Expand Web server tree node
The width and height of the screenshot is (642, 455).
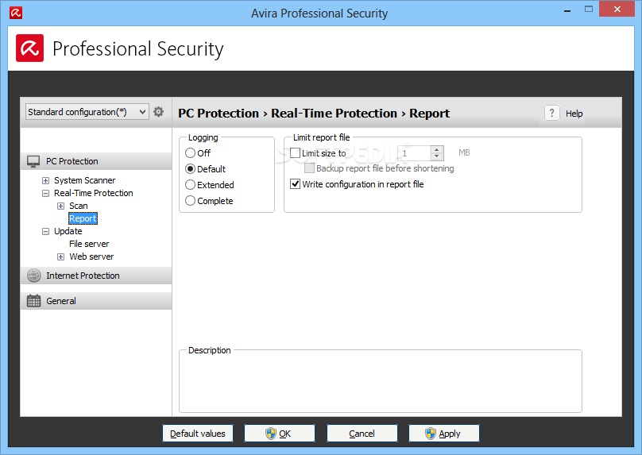tap(60, 256)
